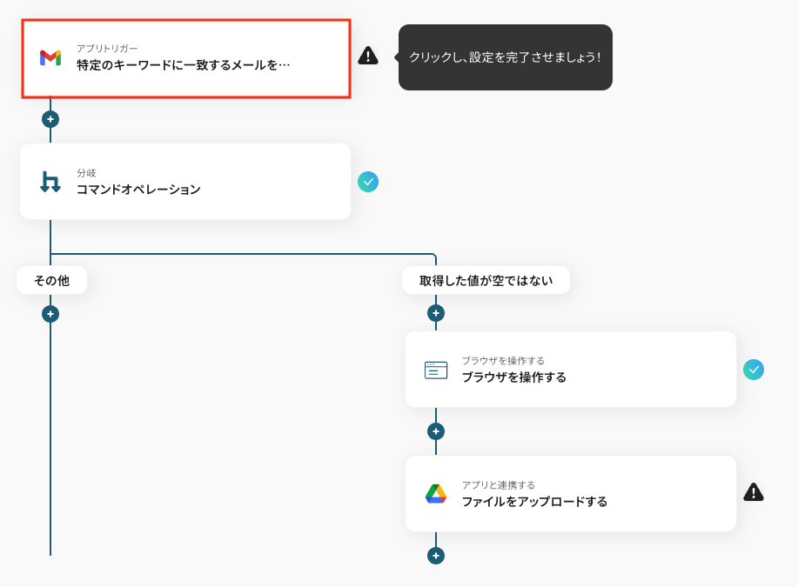Viewport: 798px width, 587px height.
Task: Click warning icon beside ファイルをアップロードする
Action: tap(754, 492)
